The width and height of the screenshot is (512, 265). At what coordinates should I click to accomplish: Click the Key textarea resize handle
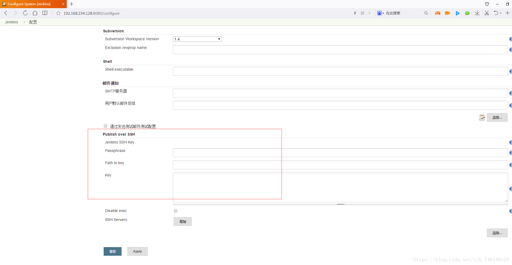pos(341,204)
